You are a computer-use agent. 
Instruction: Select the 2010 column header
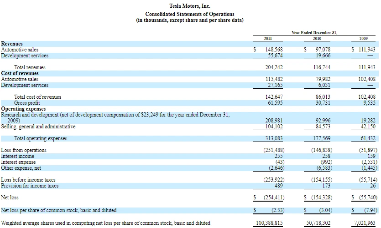(317, 38)
